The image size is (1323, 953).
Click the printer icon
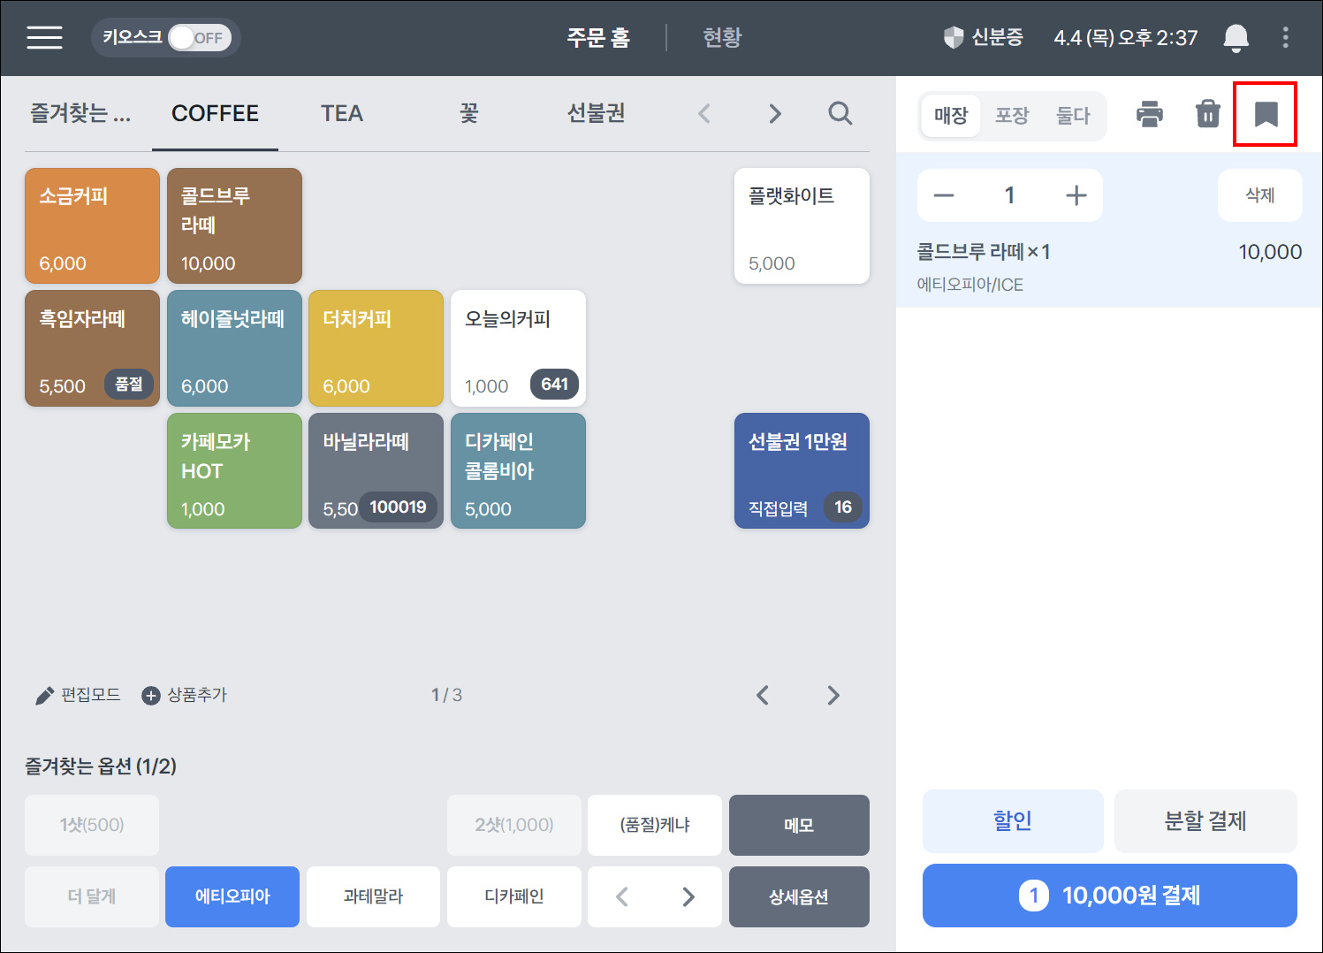click(x=1149, y=114)
